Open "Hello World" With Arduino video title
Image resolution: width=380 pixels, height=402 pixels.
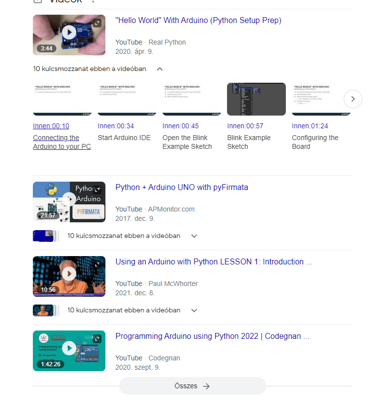click(198, 20)
